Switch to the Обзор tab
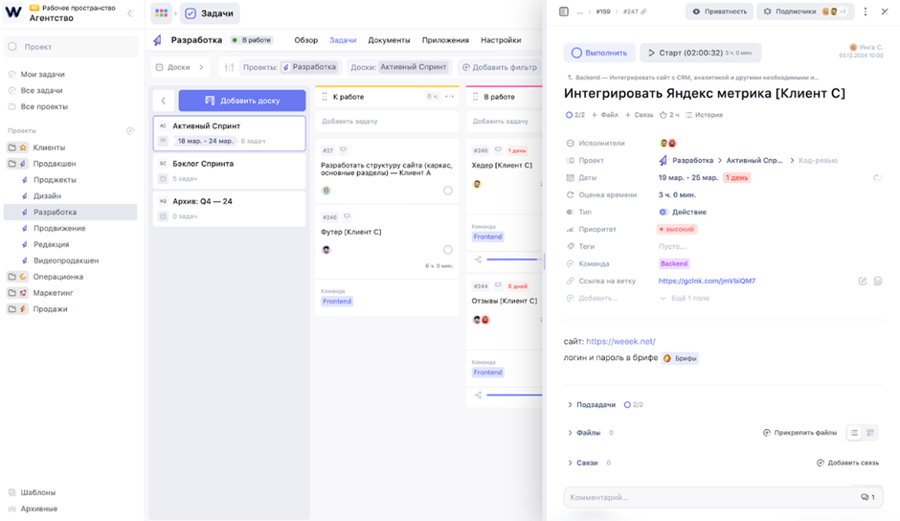Viewport: 900px width, 521px height. click(305, 40)
